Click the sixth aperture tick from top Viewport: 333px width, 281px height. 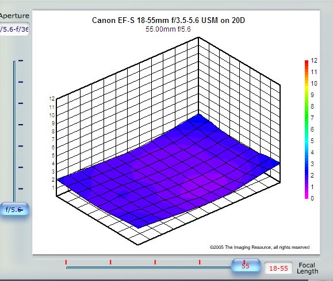coord(21,167)
